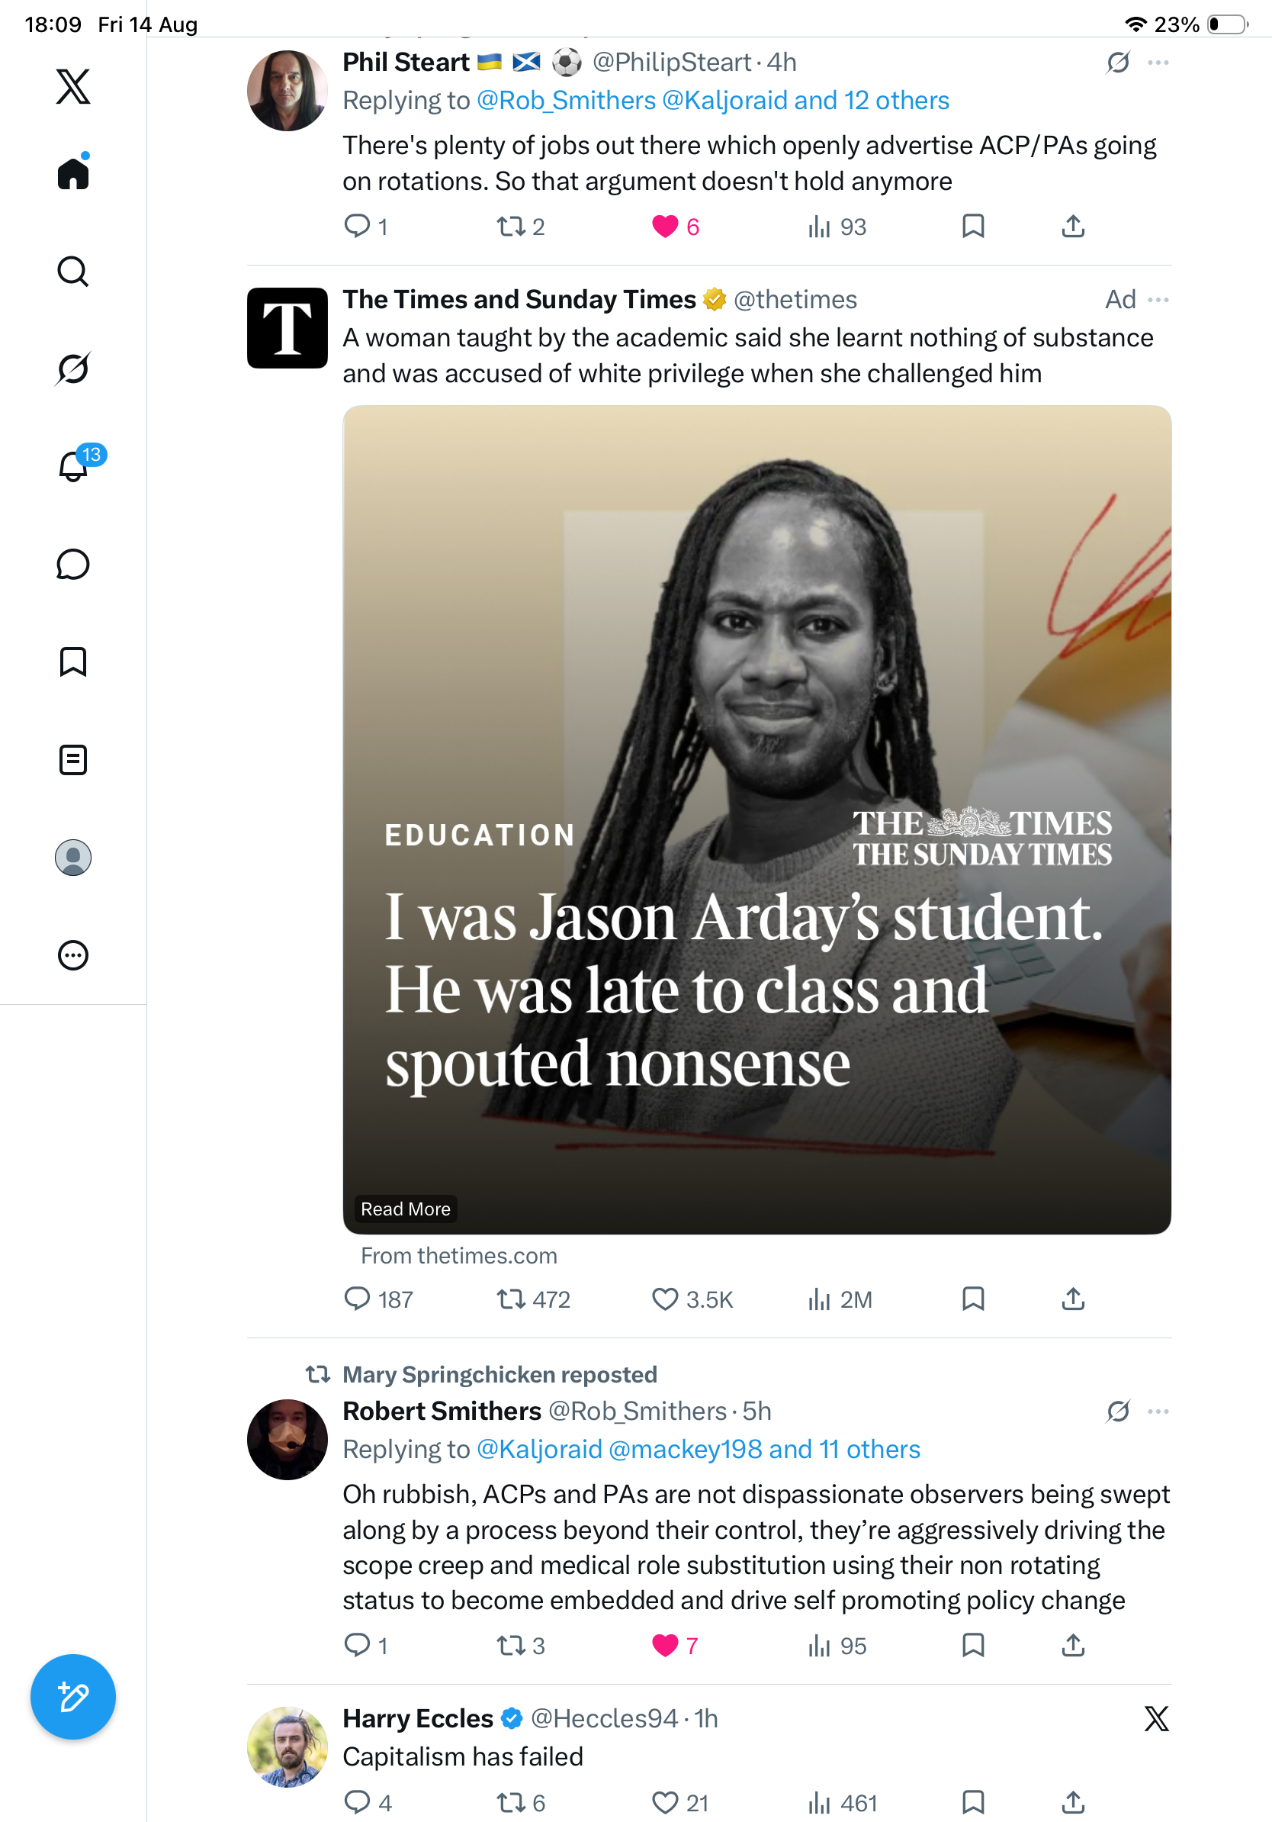Open the profile avatar in the sidebar
1272x1822 pixels.
[73, 858]
